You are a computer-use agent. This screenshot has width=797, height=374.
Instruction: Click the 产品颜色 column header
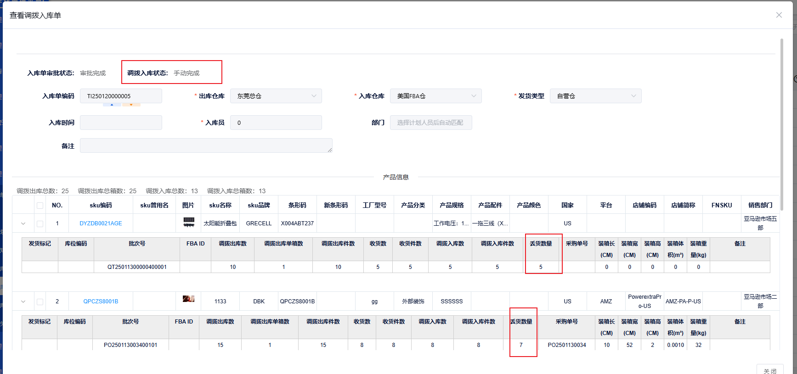coord(529,205)
